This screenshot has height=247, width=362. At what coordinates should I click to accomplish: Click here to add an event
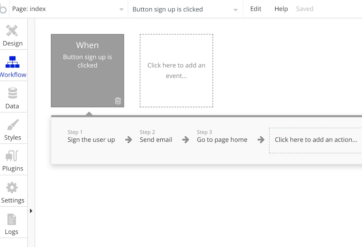(x=176, y=70)
